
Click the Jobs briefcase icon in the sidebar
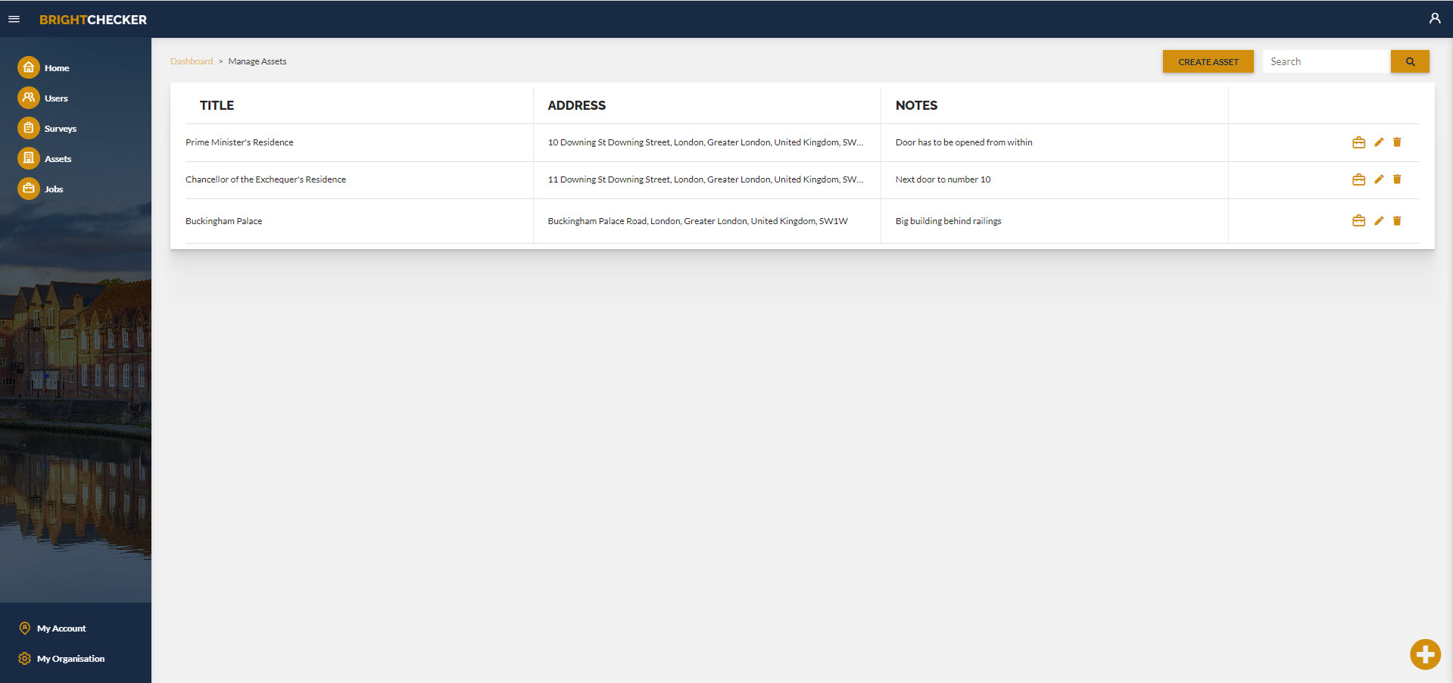[x=28, y=189]
